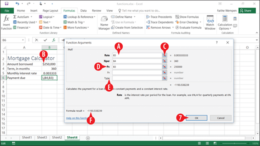Open the Customize Quick Access Toolbar dropdown
The image size is (260, 146).
coord(52,4)
